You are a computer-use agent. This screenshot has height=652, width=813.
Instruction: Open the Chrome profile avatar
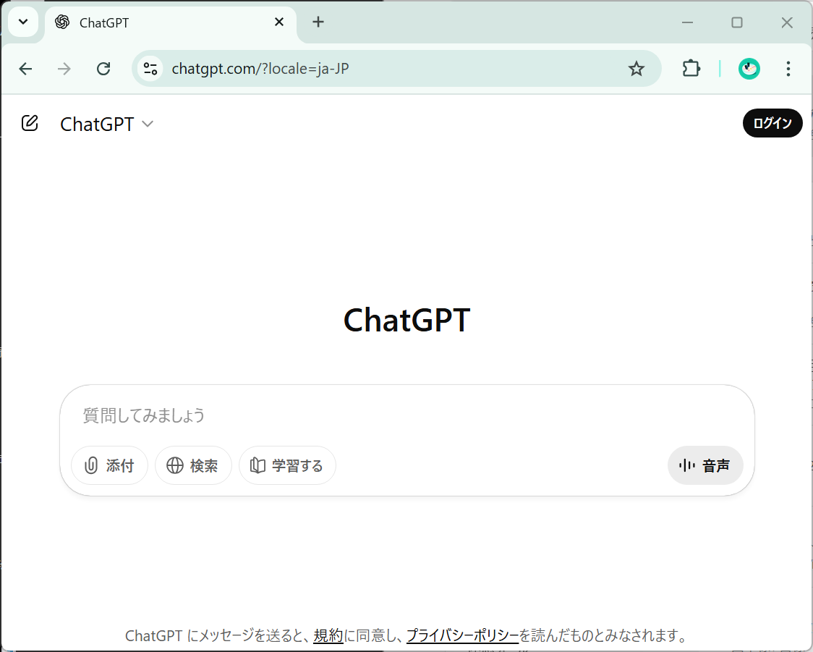click(x=749, y=69)
